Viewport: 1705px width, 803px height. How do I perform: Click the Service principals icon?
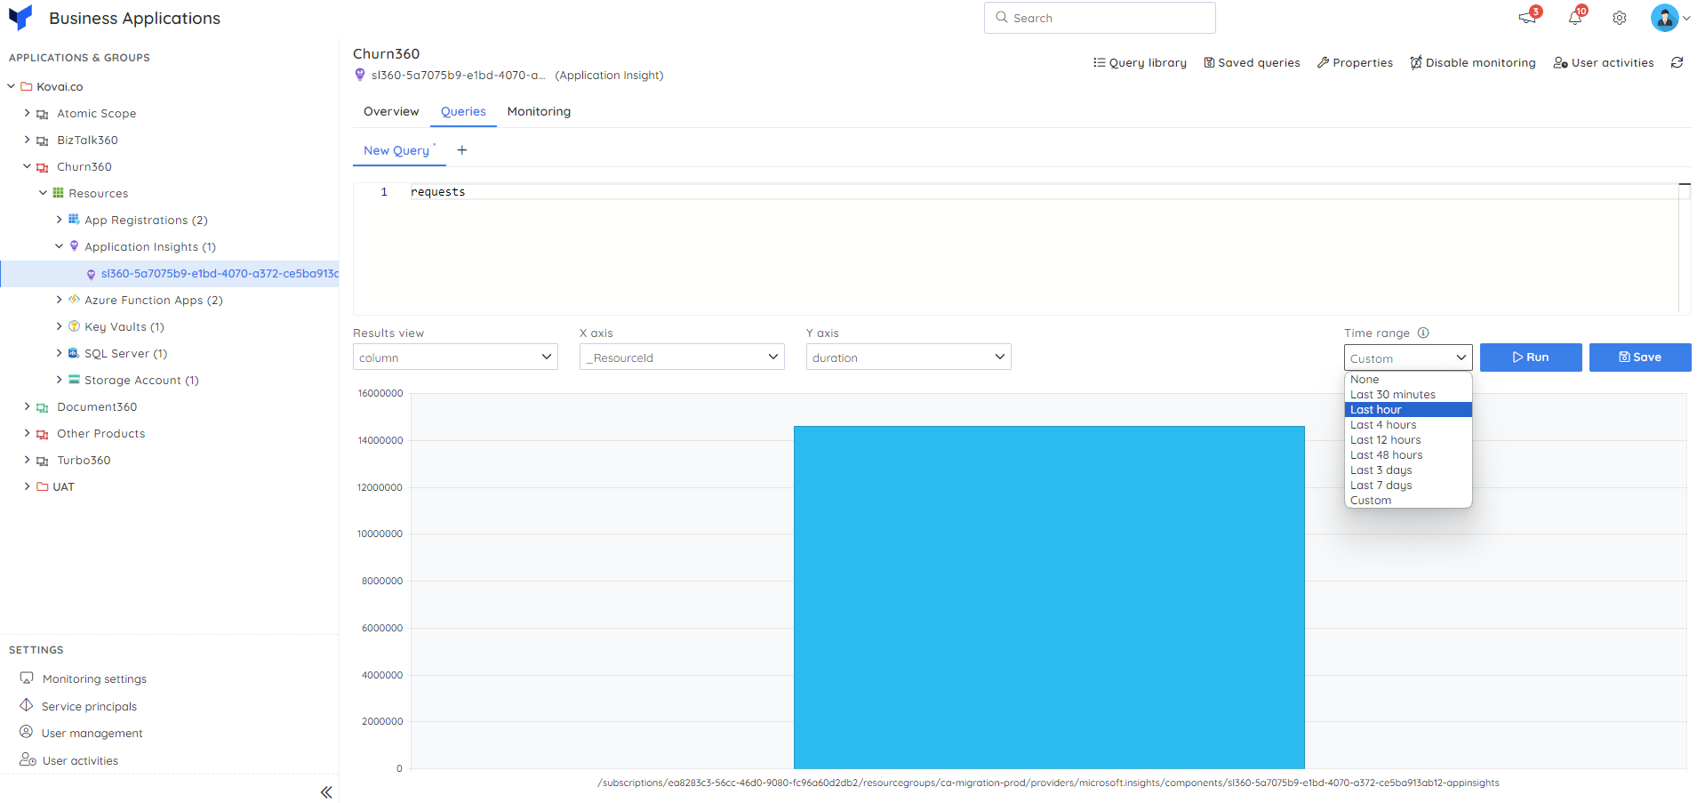tap(27, 705)
